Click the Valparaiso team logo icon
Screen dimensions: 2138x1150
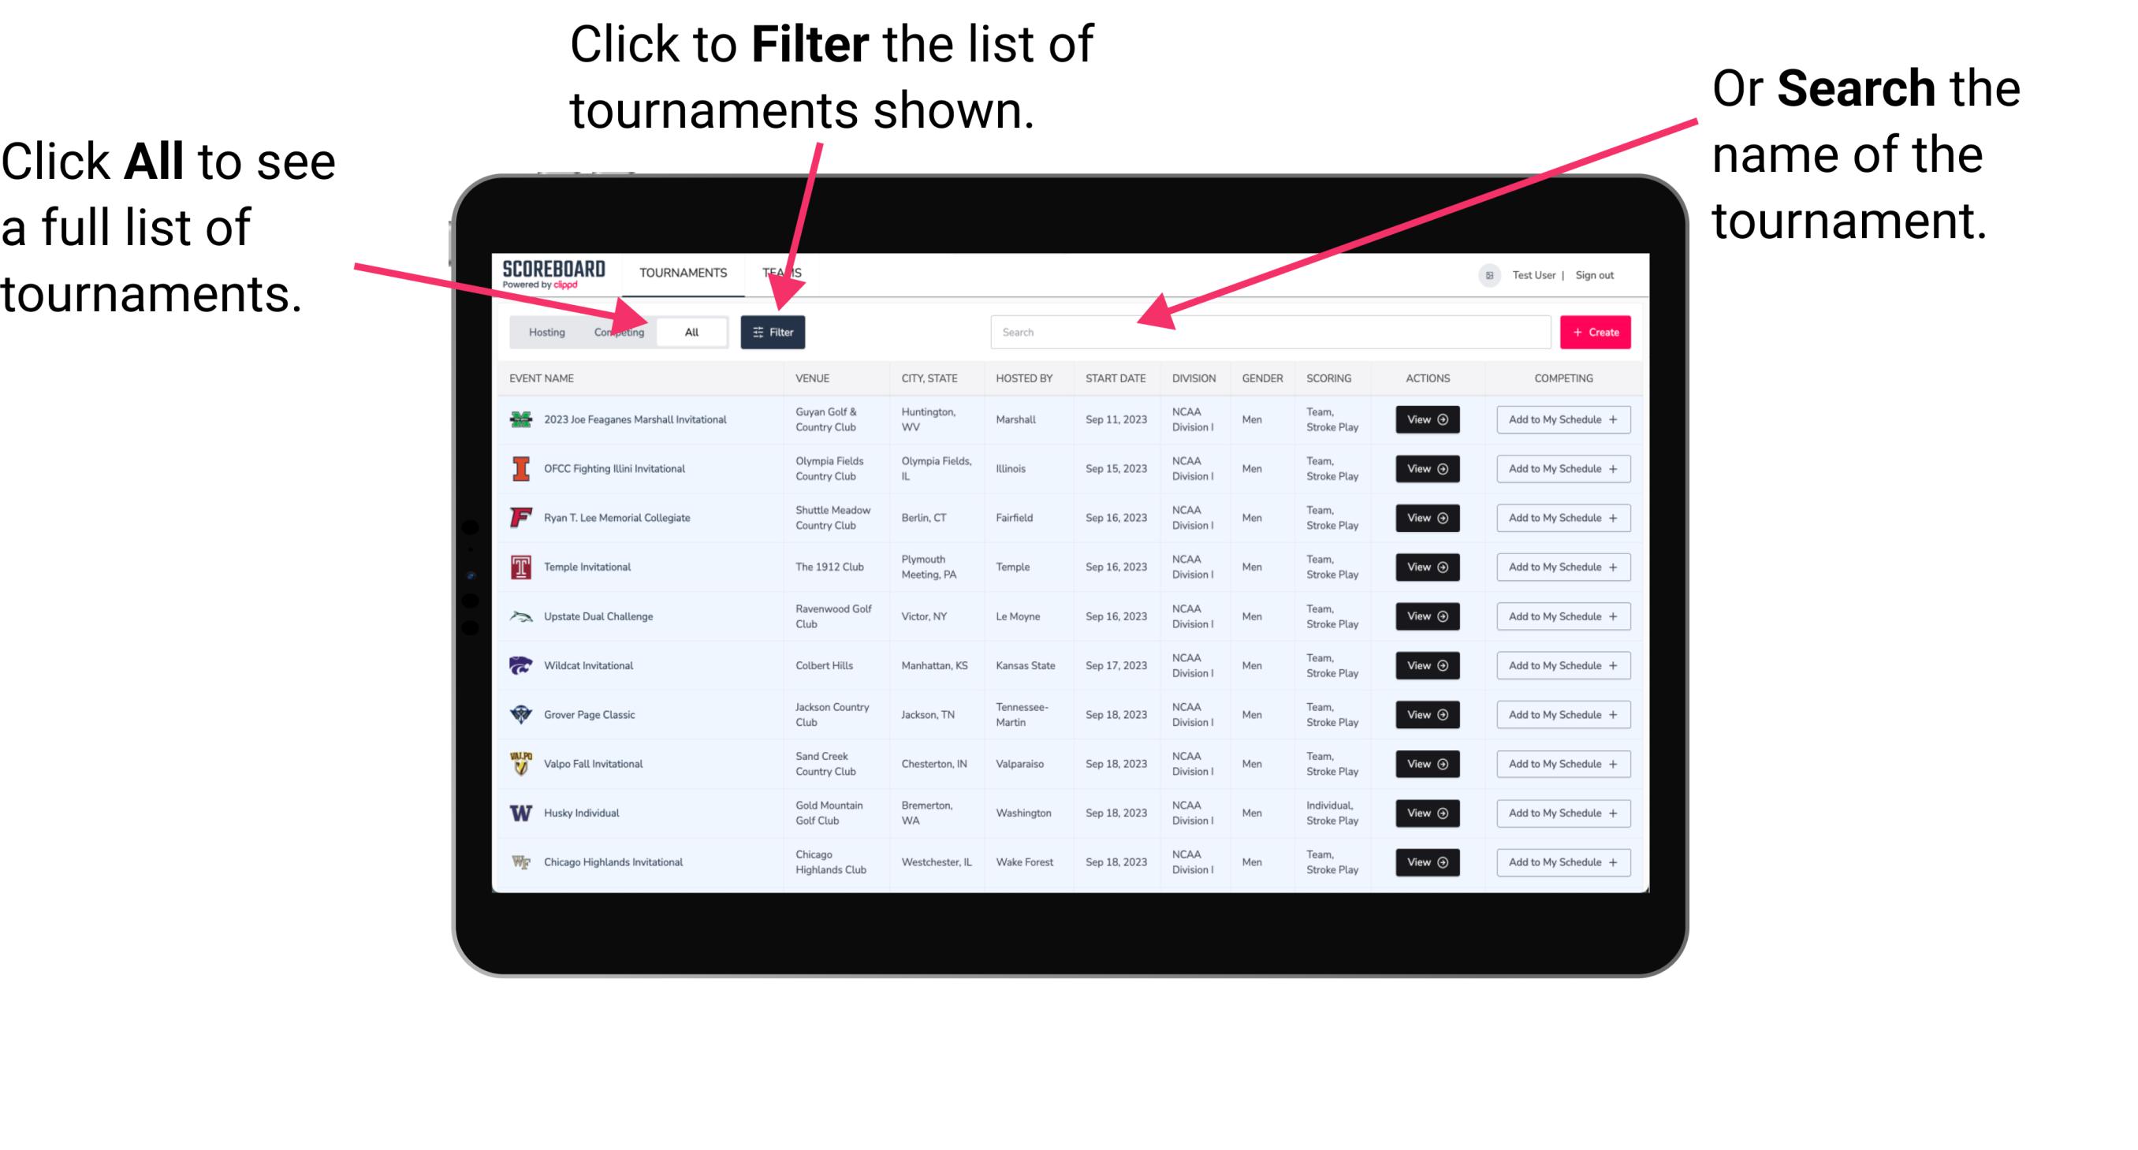coord(523,765)
